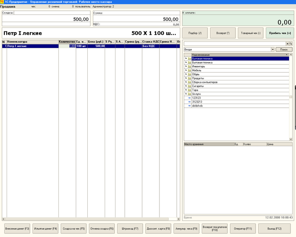This screenshot has width=296, height=237.
Task: Expand the highlighted Бытовая техника folder
Action: tap(186, 59)
